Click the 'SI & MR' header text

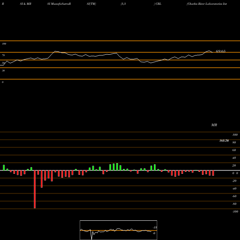[25, 4]
